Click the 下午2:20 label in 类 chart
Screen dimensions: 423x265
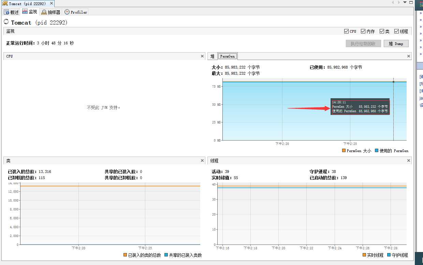78,248
